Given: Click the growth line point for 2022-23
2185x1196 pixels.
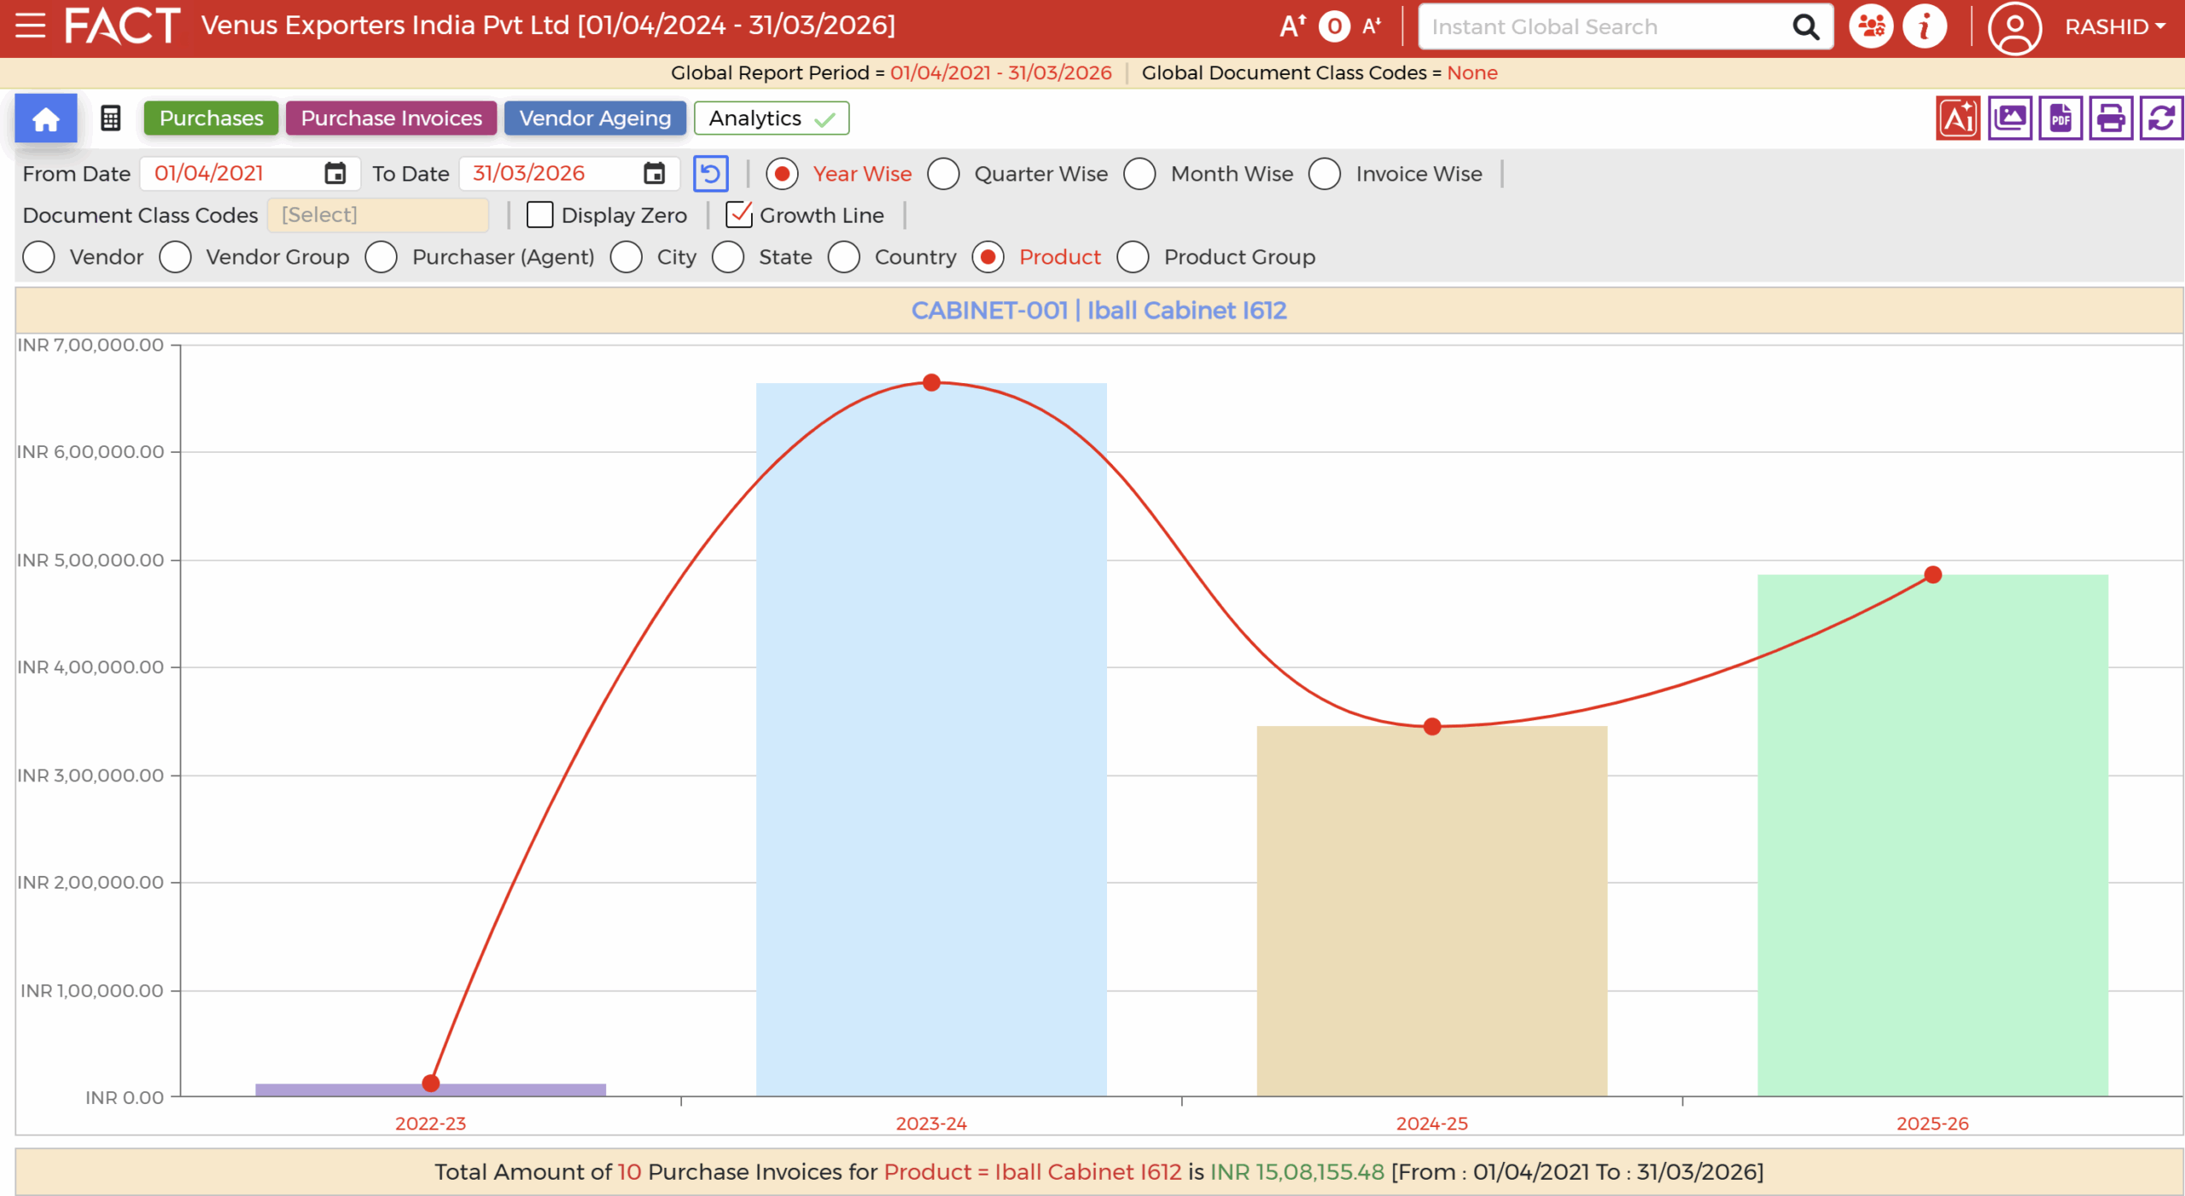Looking at the screenshot, I should click(430, 1083).
